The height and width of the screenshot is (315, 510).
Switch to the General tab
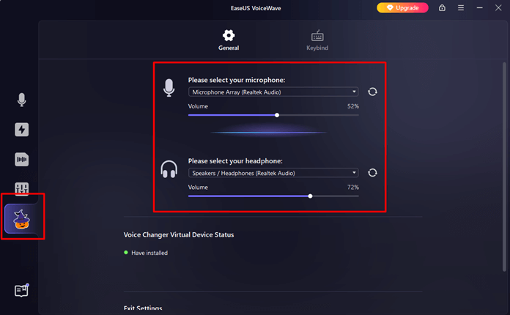229,40
